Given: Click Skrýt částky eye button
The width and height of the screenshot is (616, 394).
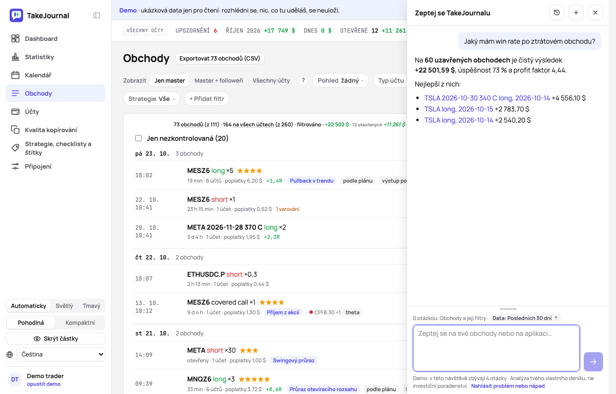Looking at the screenshot, I should (55, 339).
